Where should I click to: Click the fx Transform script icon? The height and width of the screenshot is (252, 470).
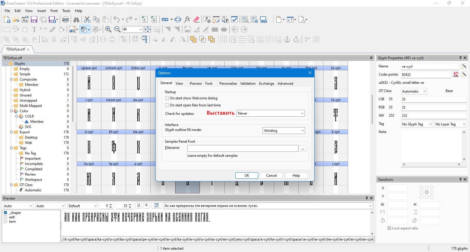coord(187,20)
